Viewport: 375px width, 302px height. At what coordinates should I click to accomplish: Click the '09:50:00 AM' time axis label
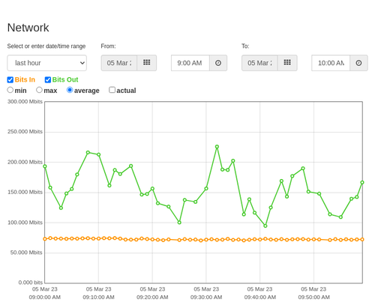(x=313, y=298)
